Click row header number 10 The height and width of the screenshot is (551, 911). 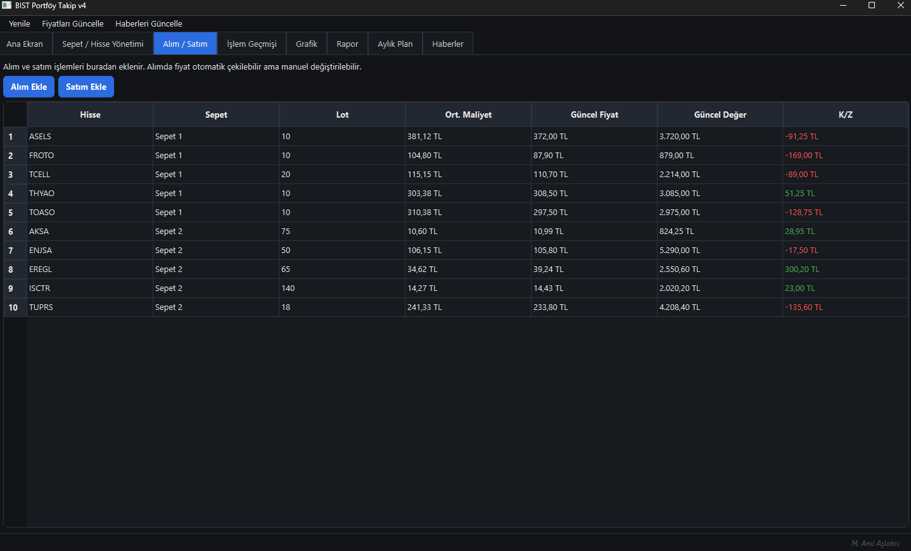tap(15, 307)
